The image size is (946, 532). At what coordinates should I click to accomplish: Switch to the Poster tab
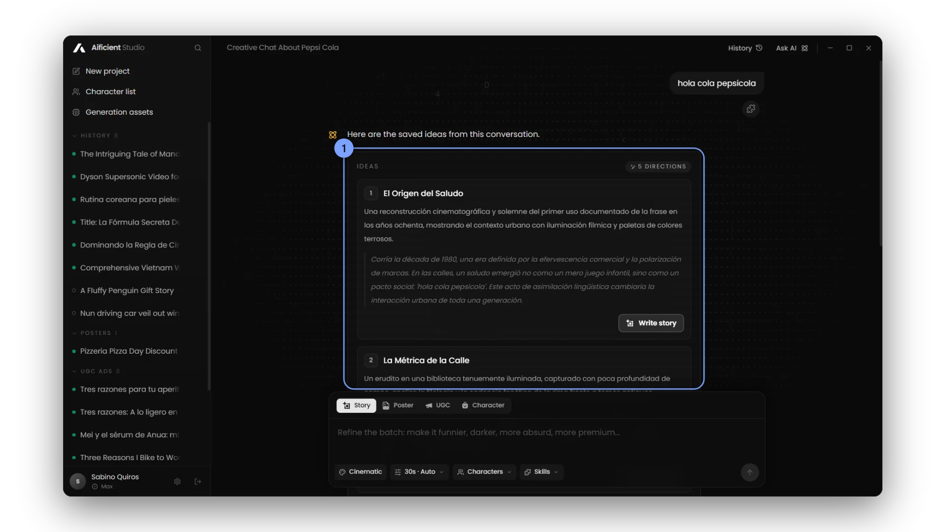(x=398, y=405)
